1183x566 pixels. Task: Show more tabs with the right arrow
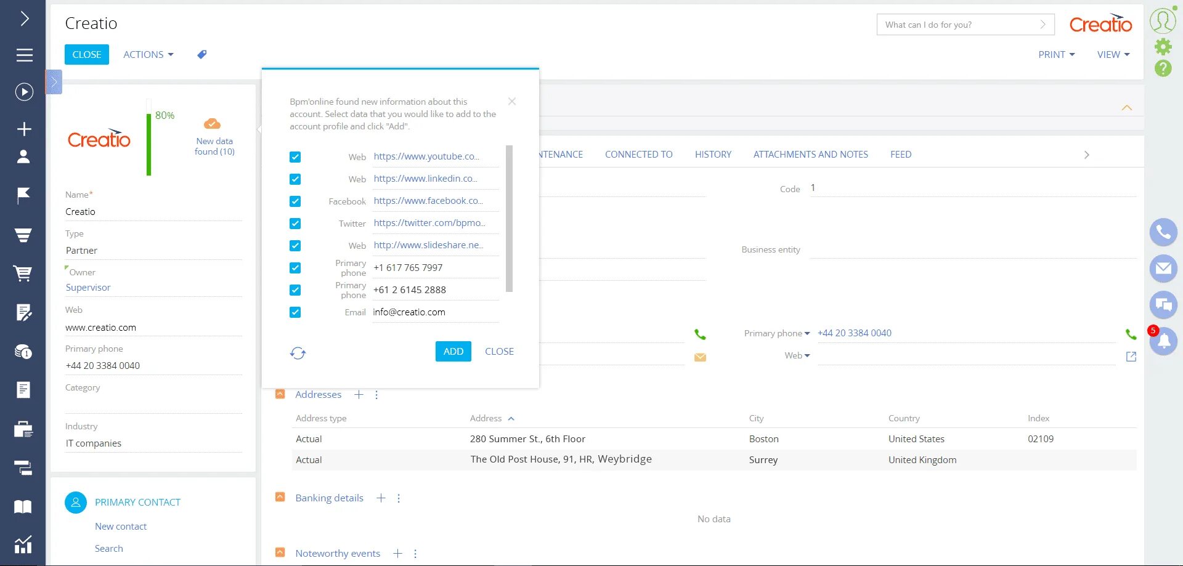coord(1087,155)
